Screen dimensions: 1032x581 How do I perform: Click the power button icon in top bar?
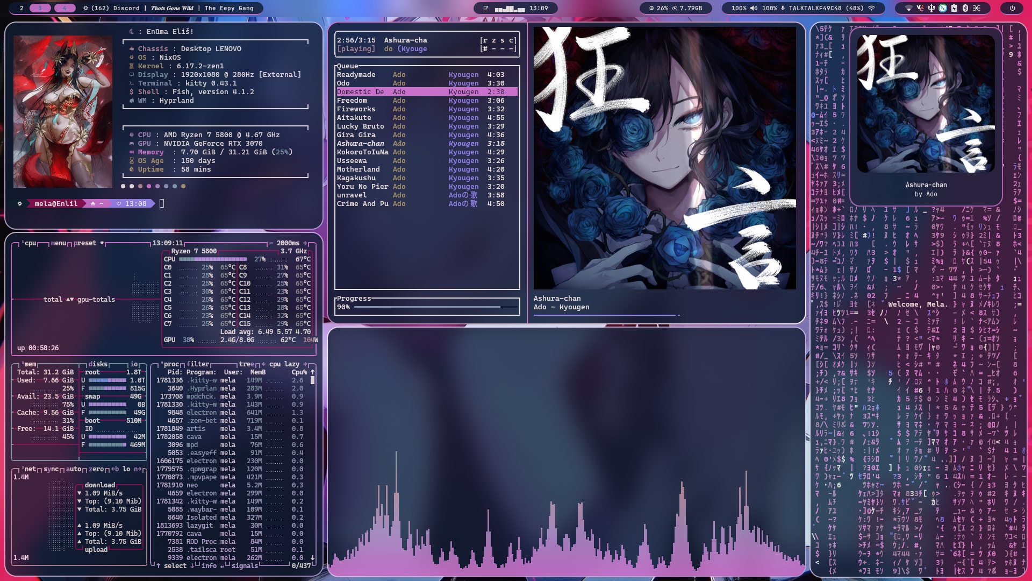(1012, 8)
